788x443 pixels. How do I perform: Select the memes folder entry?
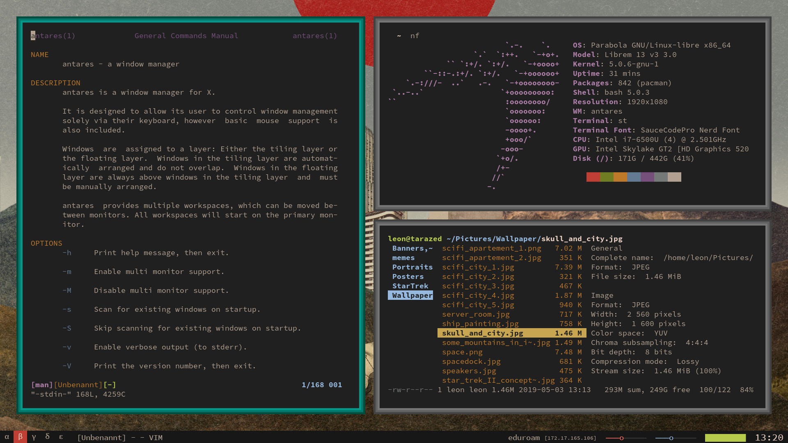click(403, 258)
